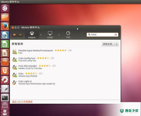This screenshot has width=141, height=116.
Task: Open the Files manager in the launcher
Action: 5,17
